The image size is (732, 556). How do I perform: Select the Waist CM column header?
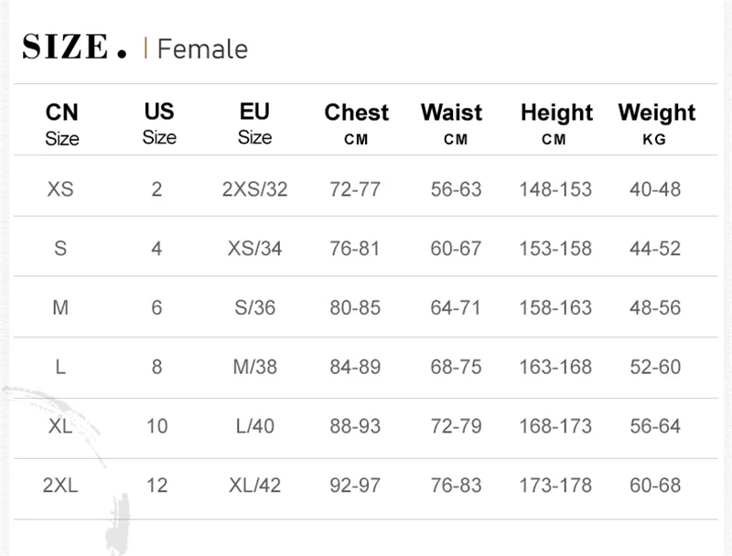point(452,123)
